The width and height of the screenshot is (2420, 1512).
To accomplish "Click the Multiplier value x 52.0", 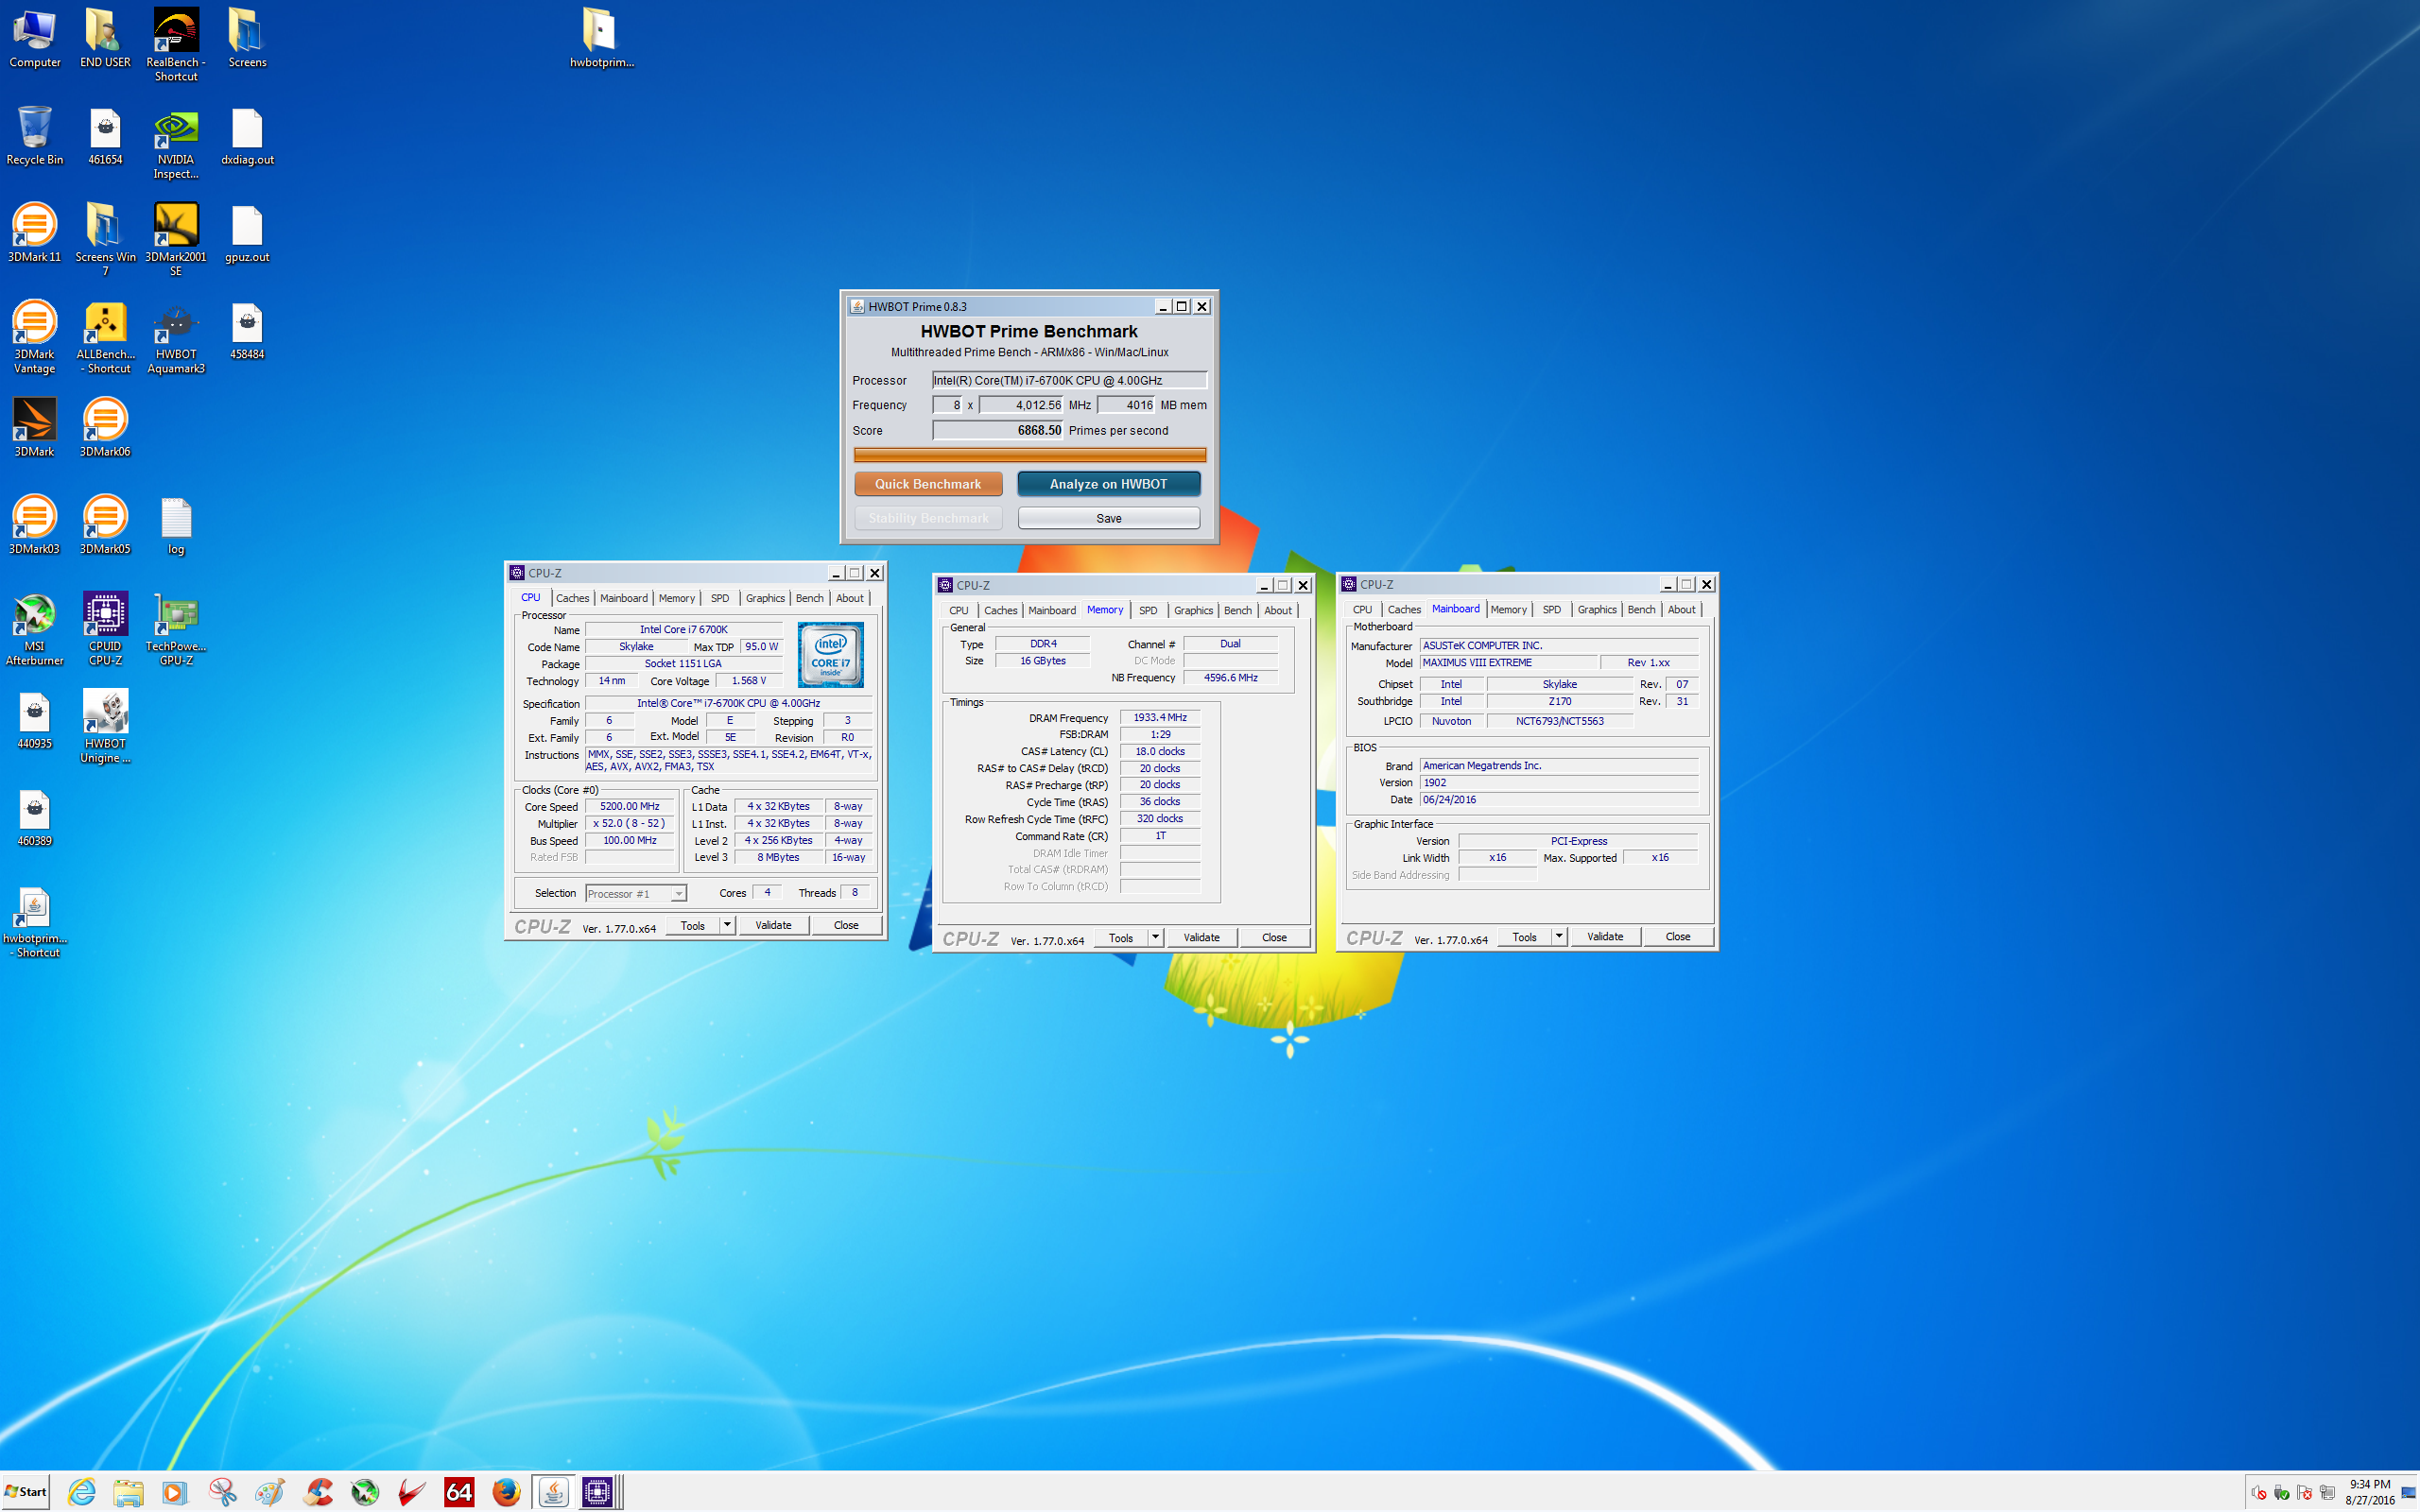I will 629,823.
